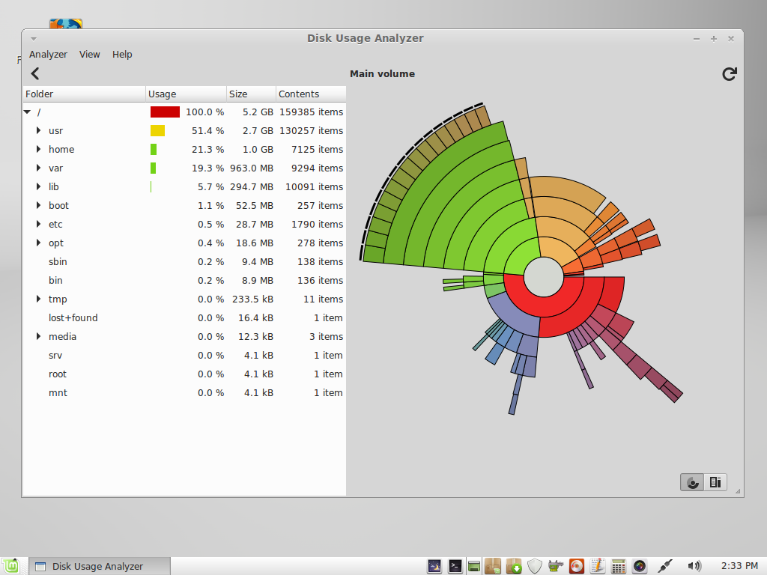Switch to treemap chart view
767x575 pixels.
coord(715,482)
